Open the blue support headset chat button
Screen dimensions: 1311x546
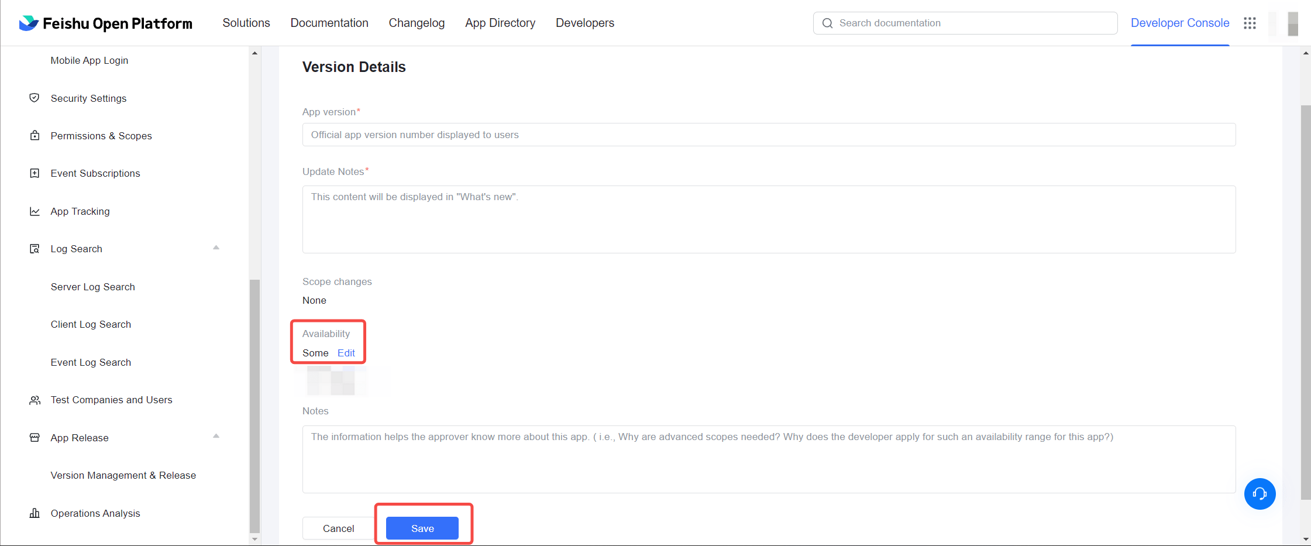(x=1260, y=494)
